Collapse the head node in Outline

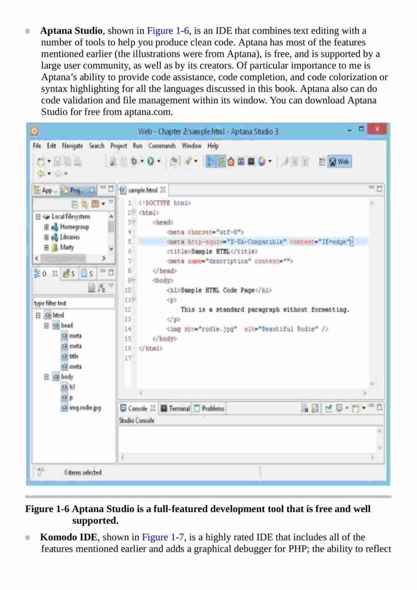[46, 326]
